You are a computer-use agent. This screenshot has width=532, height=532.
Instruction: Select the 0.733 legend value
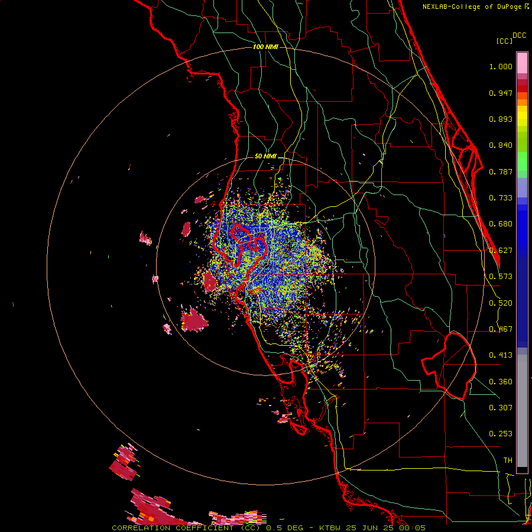(501, 198)
